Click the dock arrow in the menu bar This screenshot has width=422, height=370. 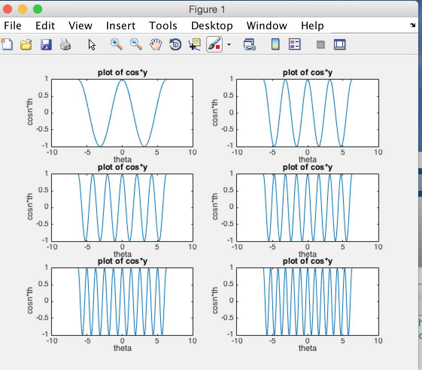point(413,26)
